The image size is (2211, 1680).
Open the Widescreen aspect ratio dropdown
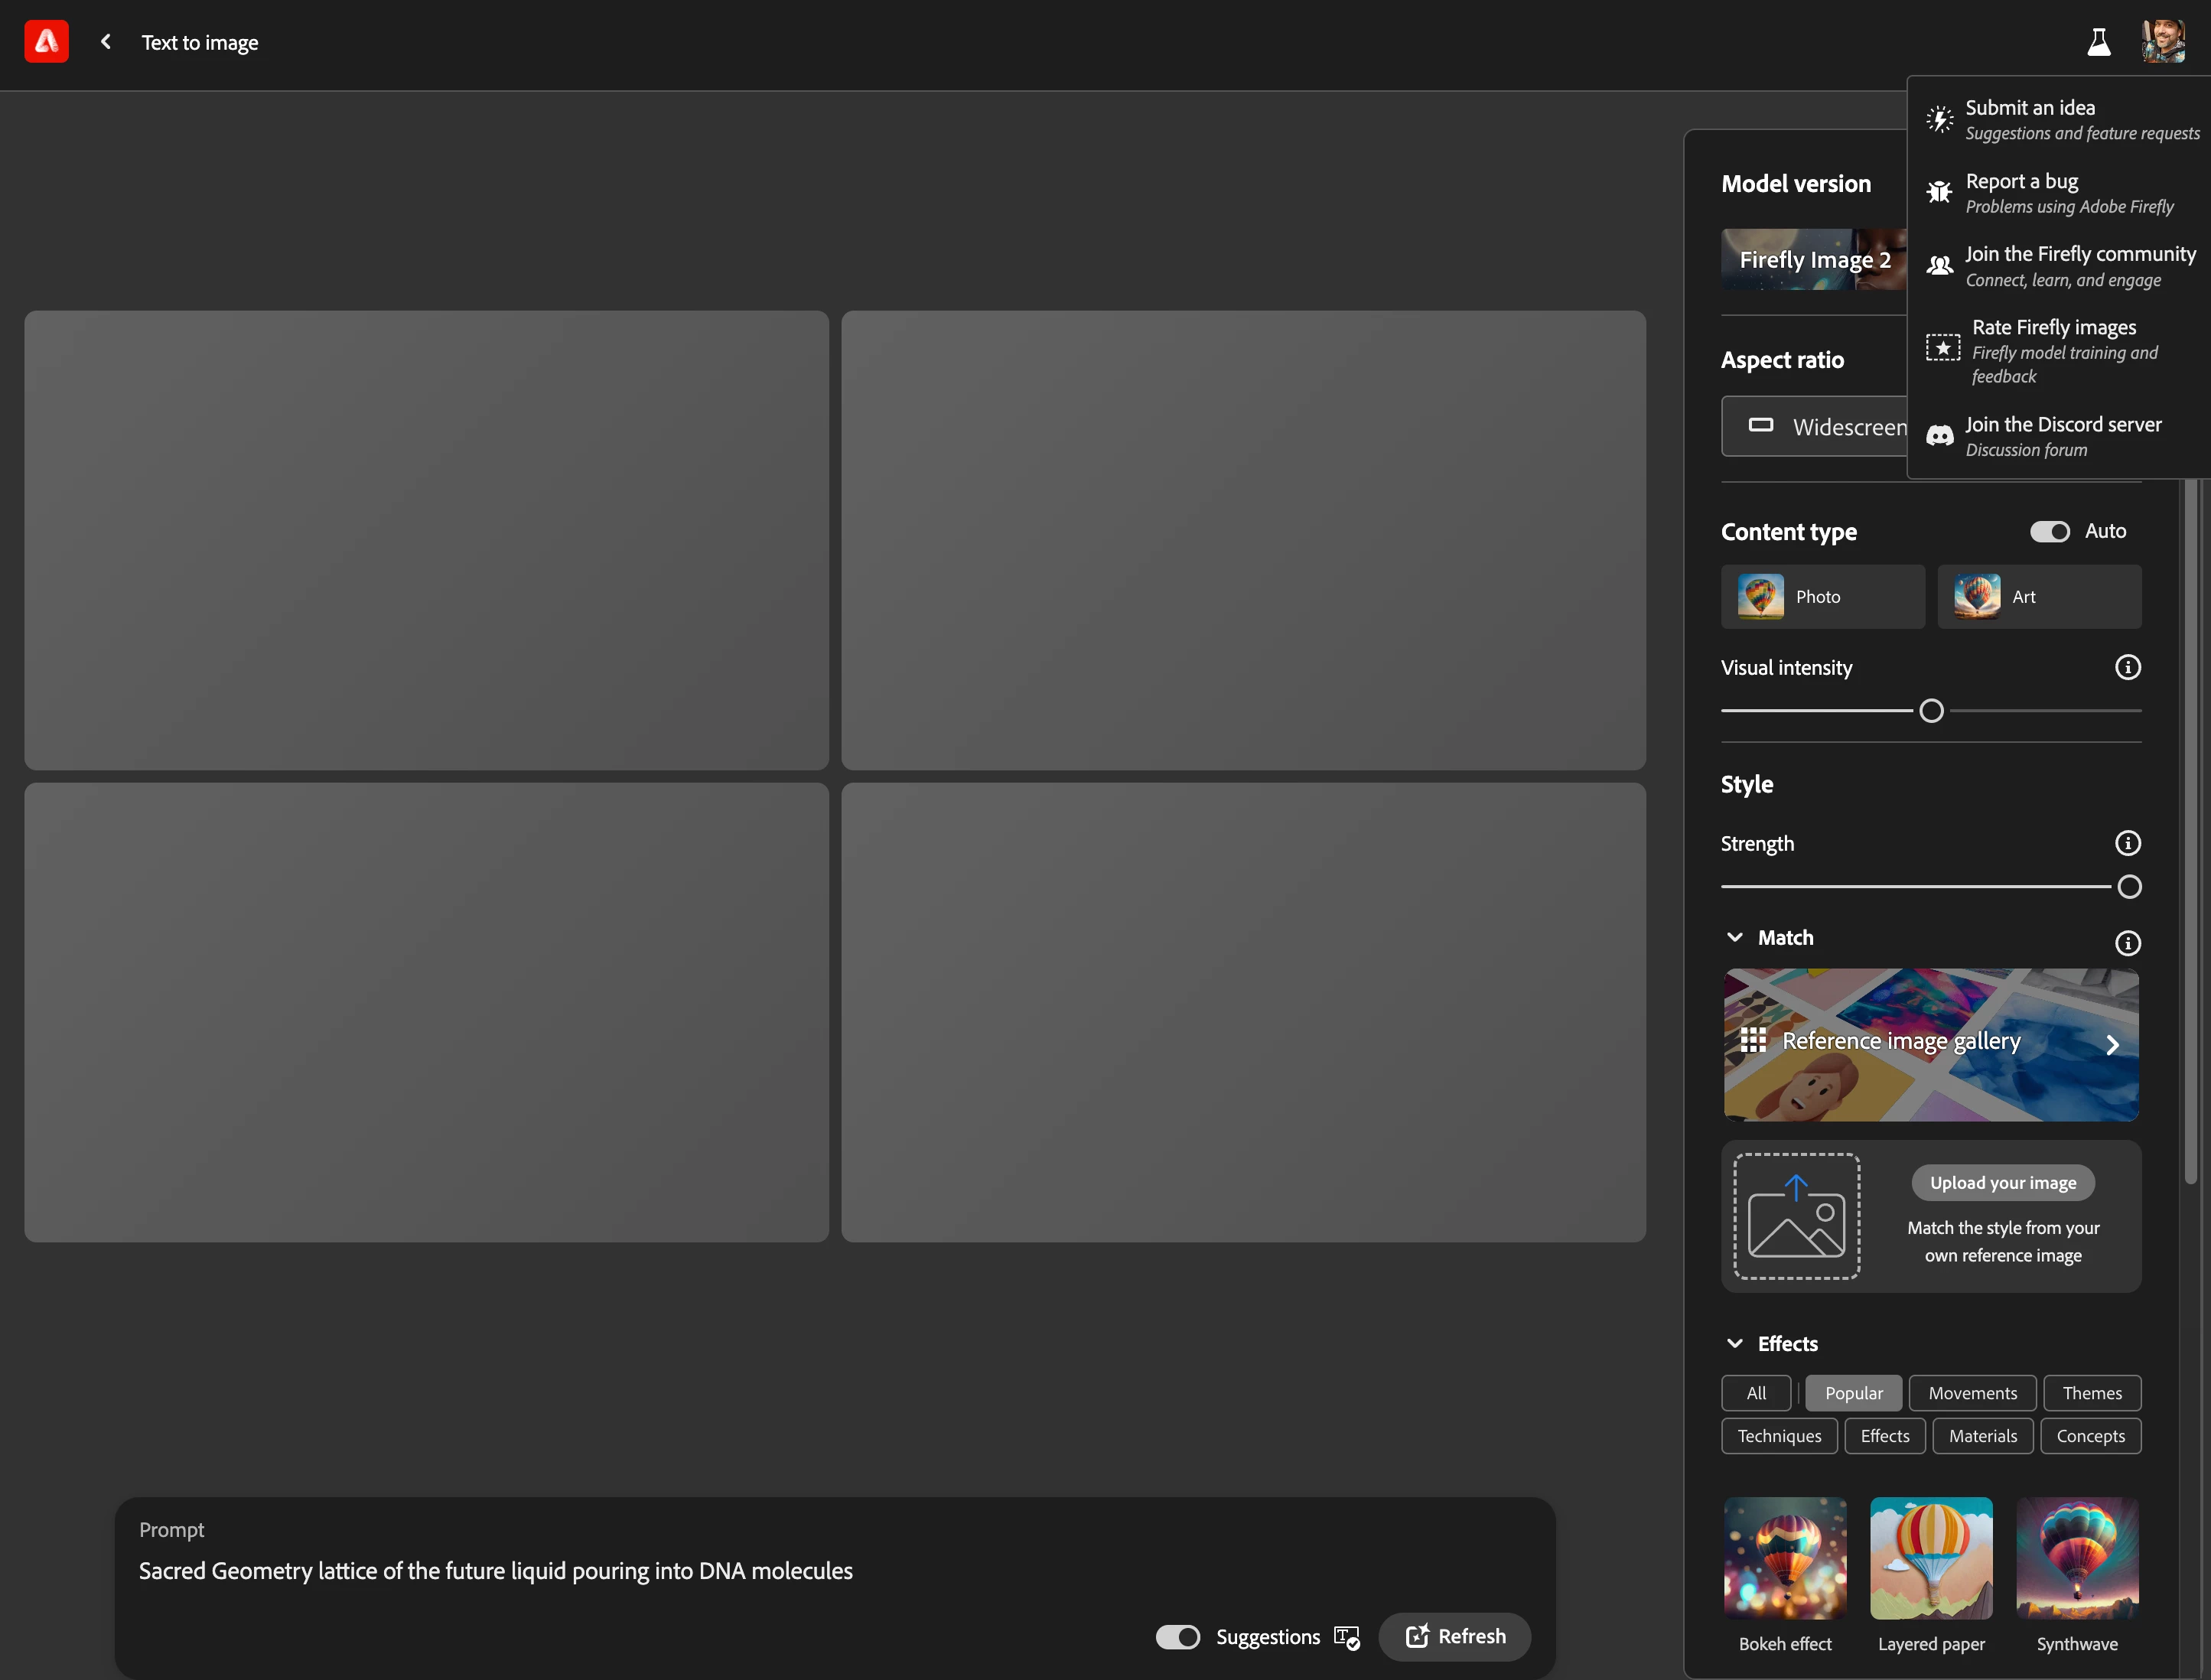(1815, 427)
